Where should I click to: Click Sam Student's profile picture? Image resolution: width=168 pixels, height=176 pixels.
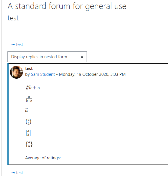(x=16, y=72)
